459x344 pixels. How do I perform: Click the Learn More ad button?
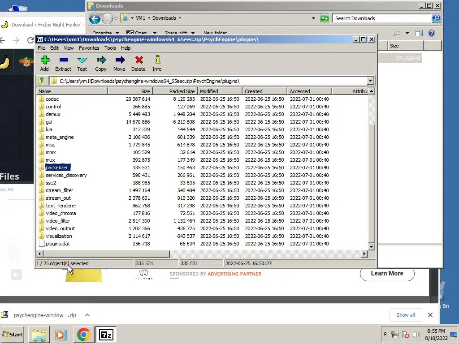click(x=387, y=274)
